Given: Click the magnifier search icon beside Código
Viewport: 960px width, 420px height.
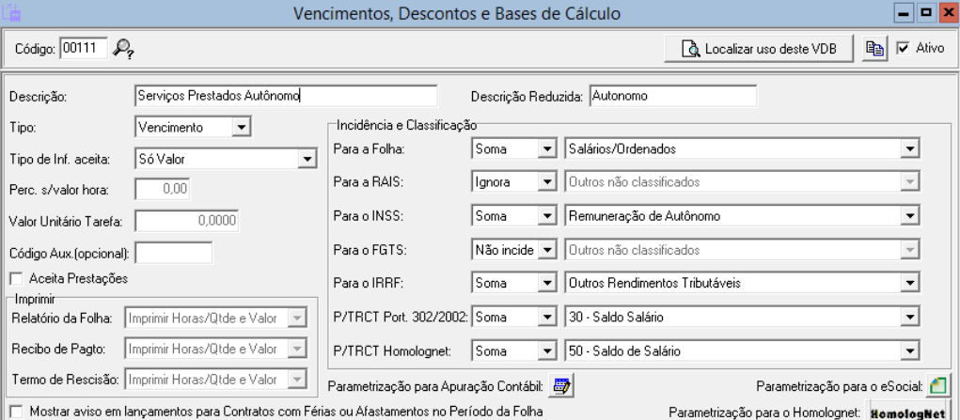Looking at the screenshot, I should [122, 47].
